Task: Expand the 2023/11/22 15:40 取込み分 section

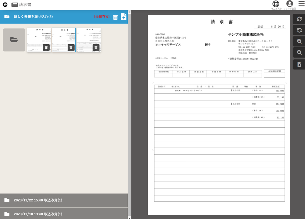Action: [64, 200]
